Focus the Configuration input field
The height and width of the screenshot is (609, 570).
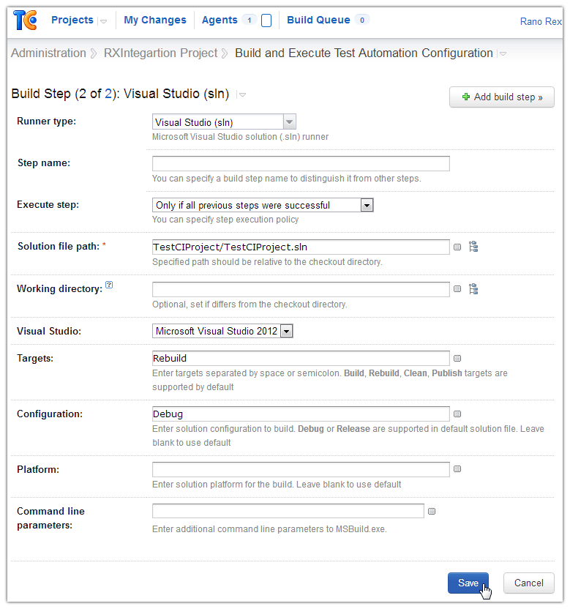click(301, 414)
